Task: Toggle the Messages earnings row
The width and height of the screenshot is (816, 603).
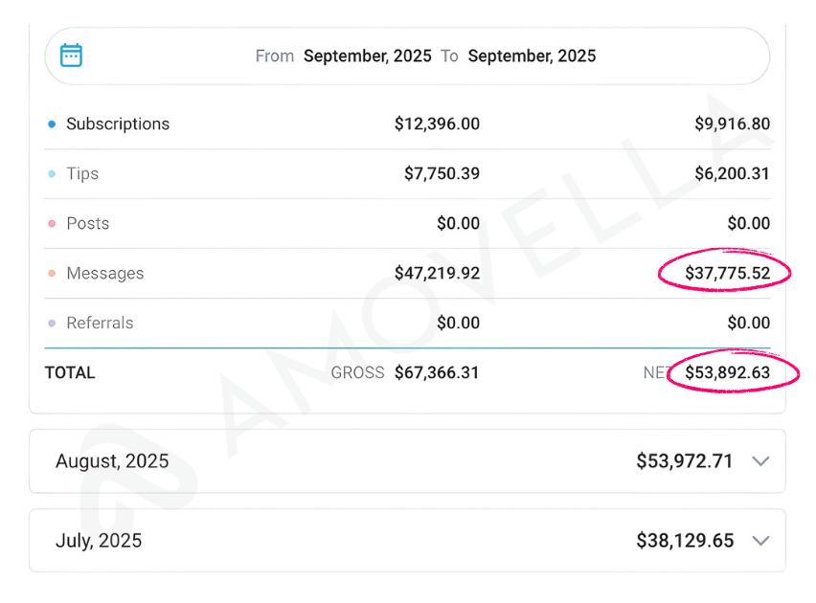Action: click(x=105, y=273)
